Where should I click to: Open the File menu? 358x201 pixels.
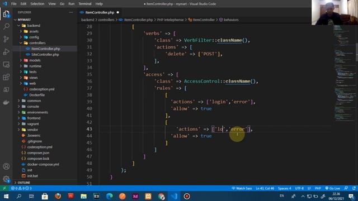13,4
